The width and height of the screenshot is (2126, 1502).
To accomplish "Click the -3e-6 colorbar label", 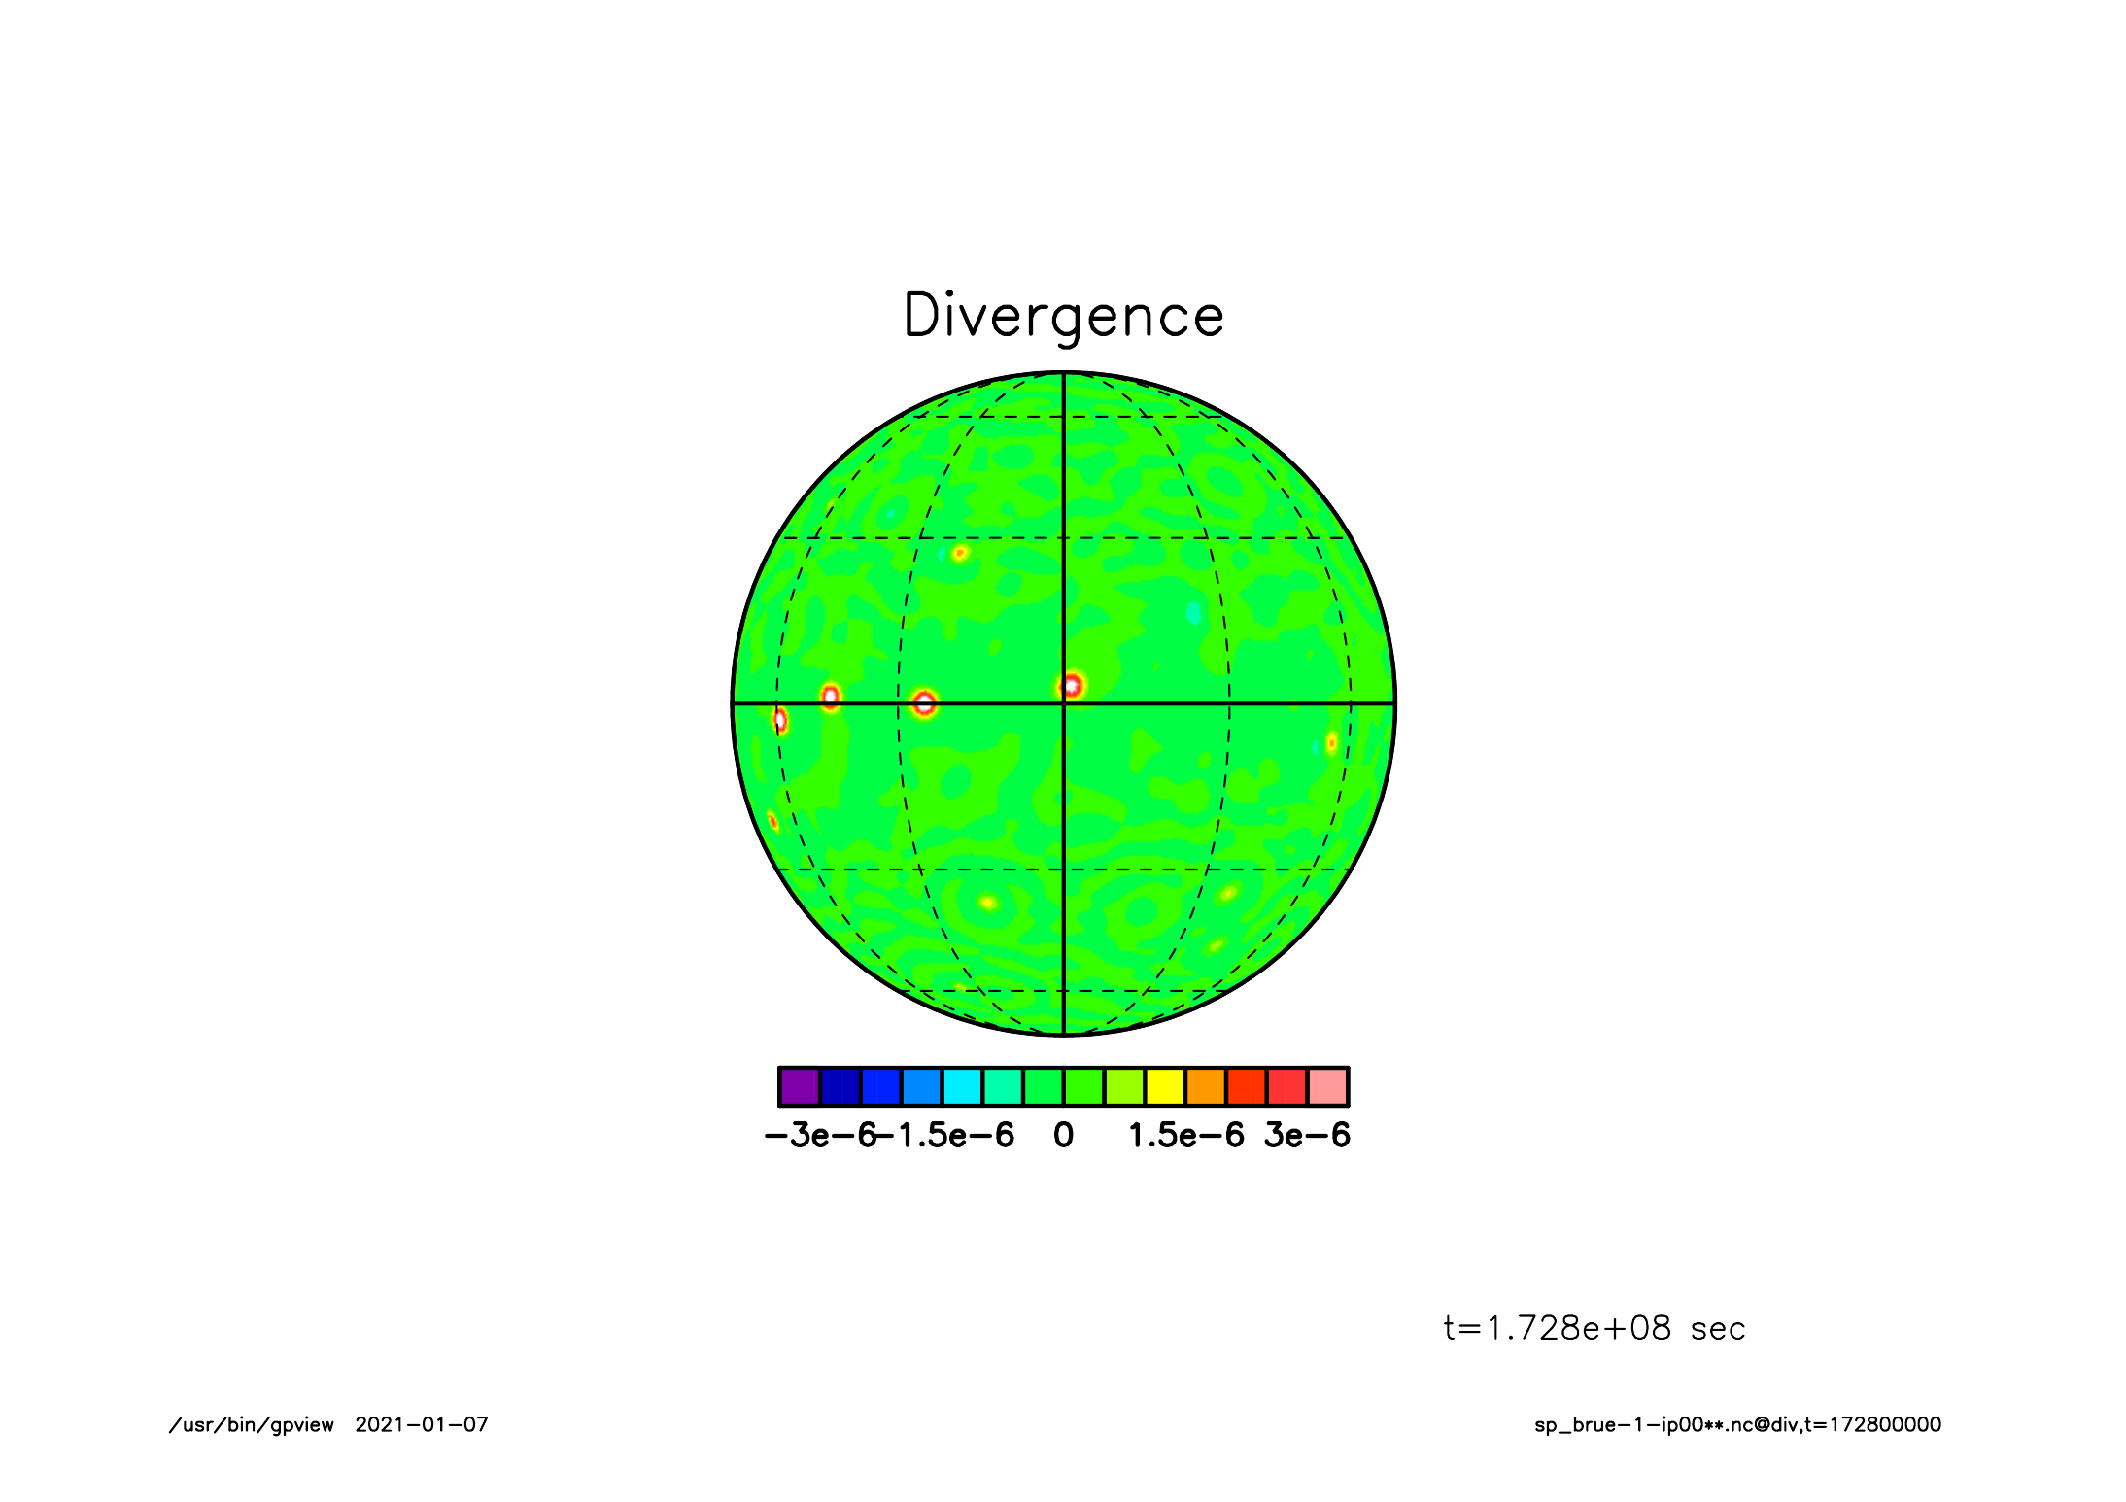I will 819,1135.
